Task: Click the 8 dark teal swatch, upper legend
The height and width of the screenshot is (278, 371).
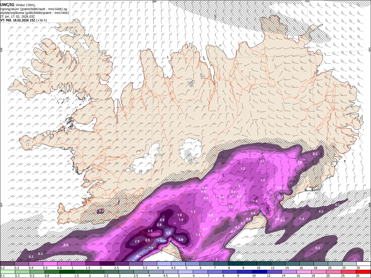Action: 235,264
